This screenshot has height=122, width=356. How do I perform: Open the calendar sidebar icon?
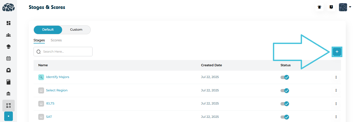point(8,58)
